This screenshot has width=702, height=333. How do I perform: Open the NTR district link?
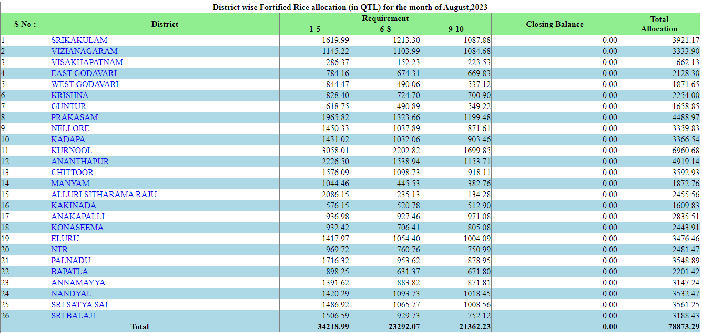[59, 250]
